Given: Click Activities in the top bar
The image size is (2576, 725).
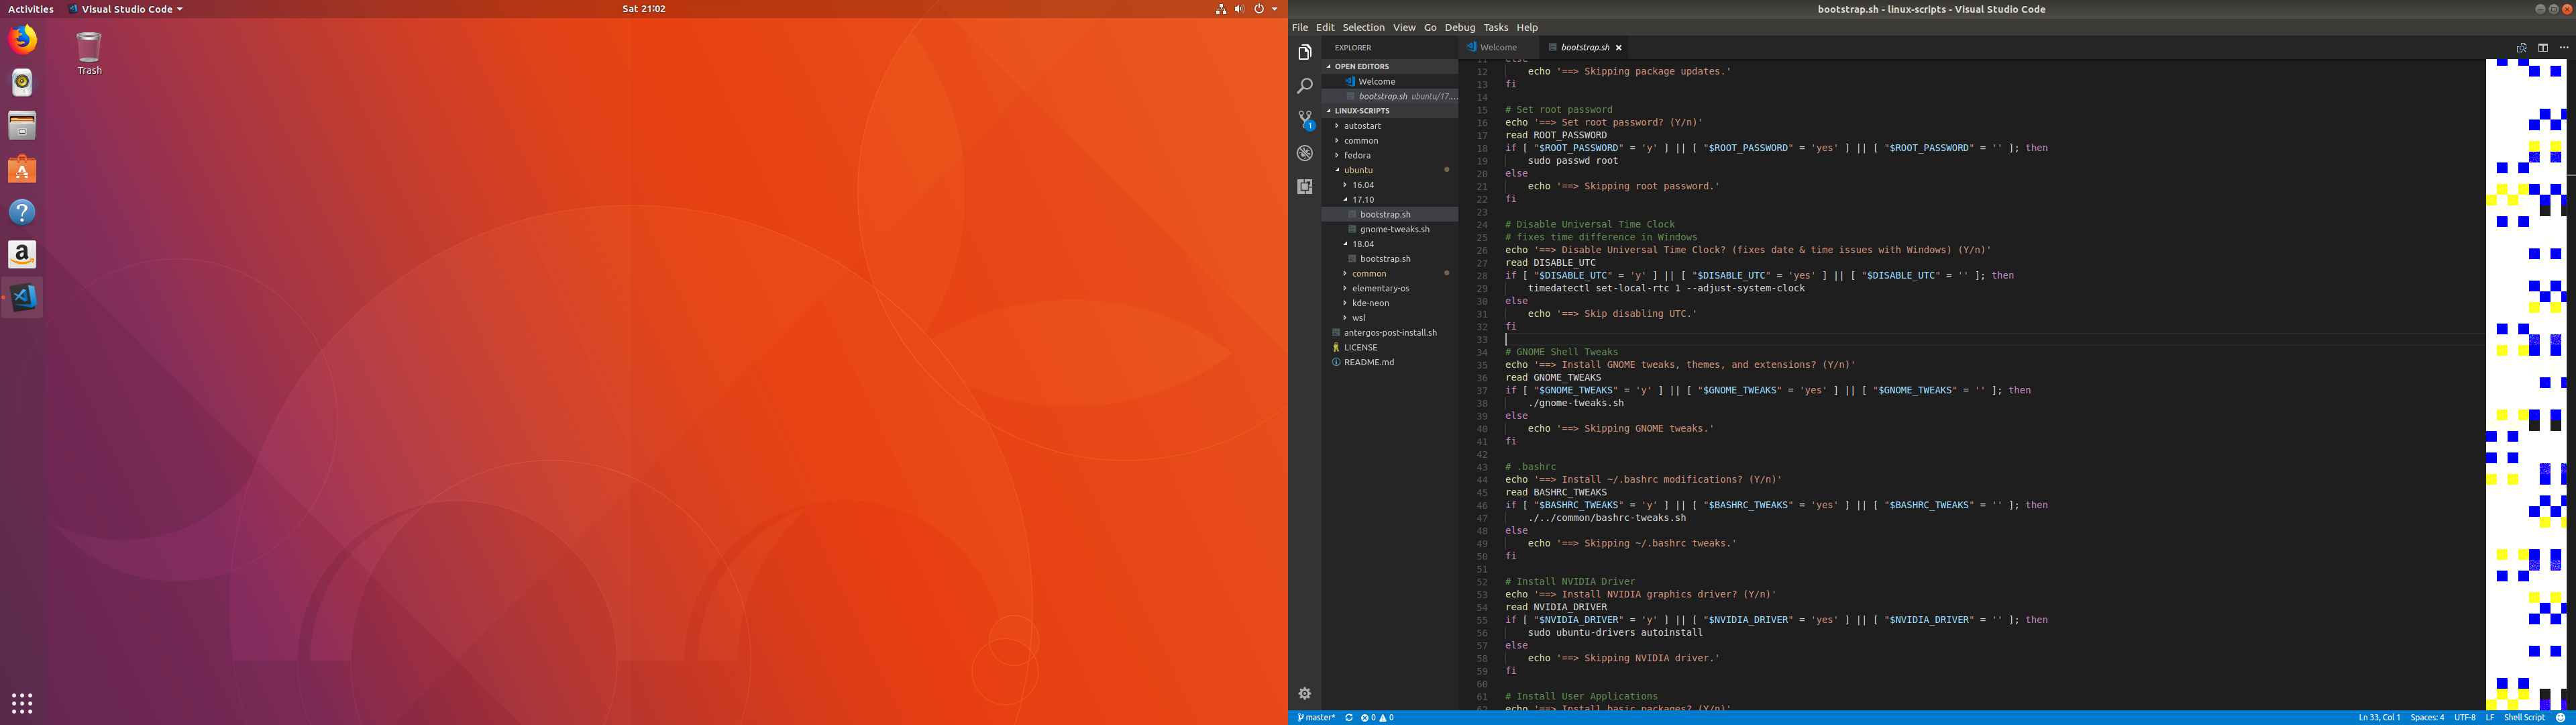Looking at the screenshot, I should click(30, 9).
